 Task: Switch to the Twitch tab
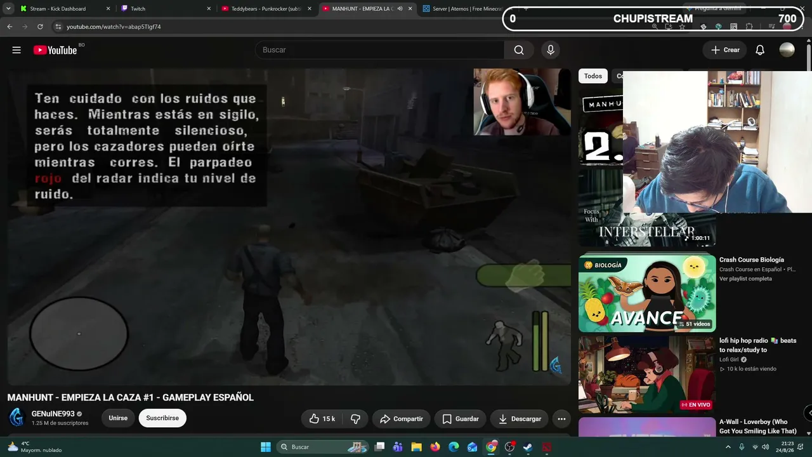(166, 9)
